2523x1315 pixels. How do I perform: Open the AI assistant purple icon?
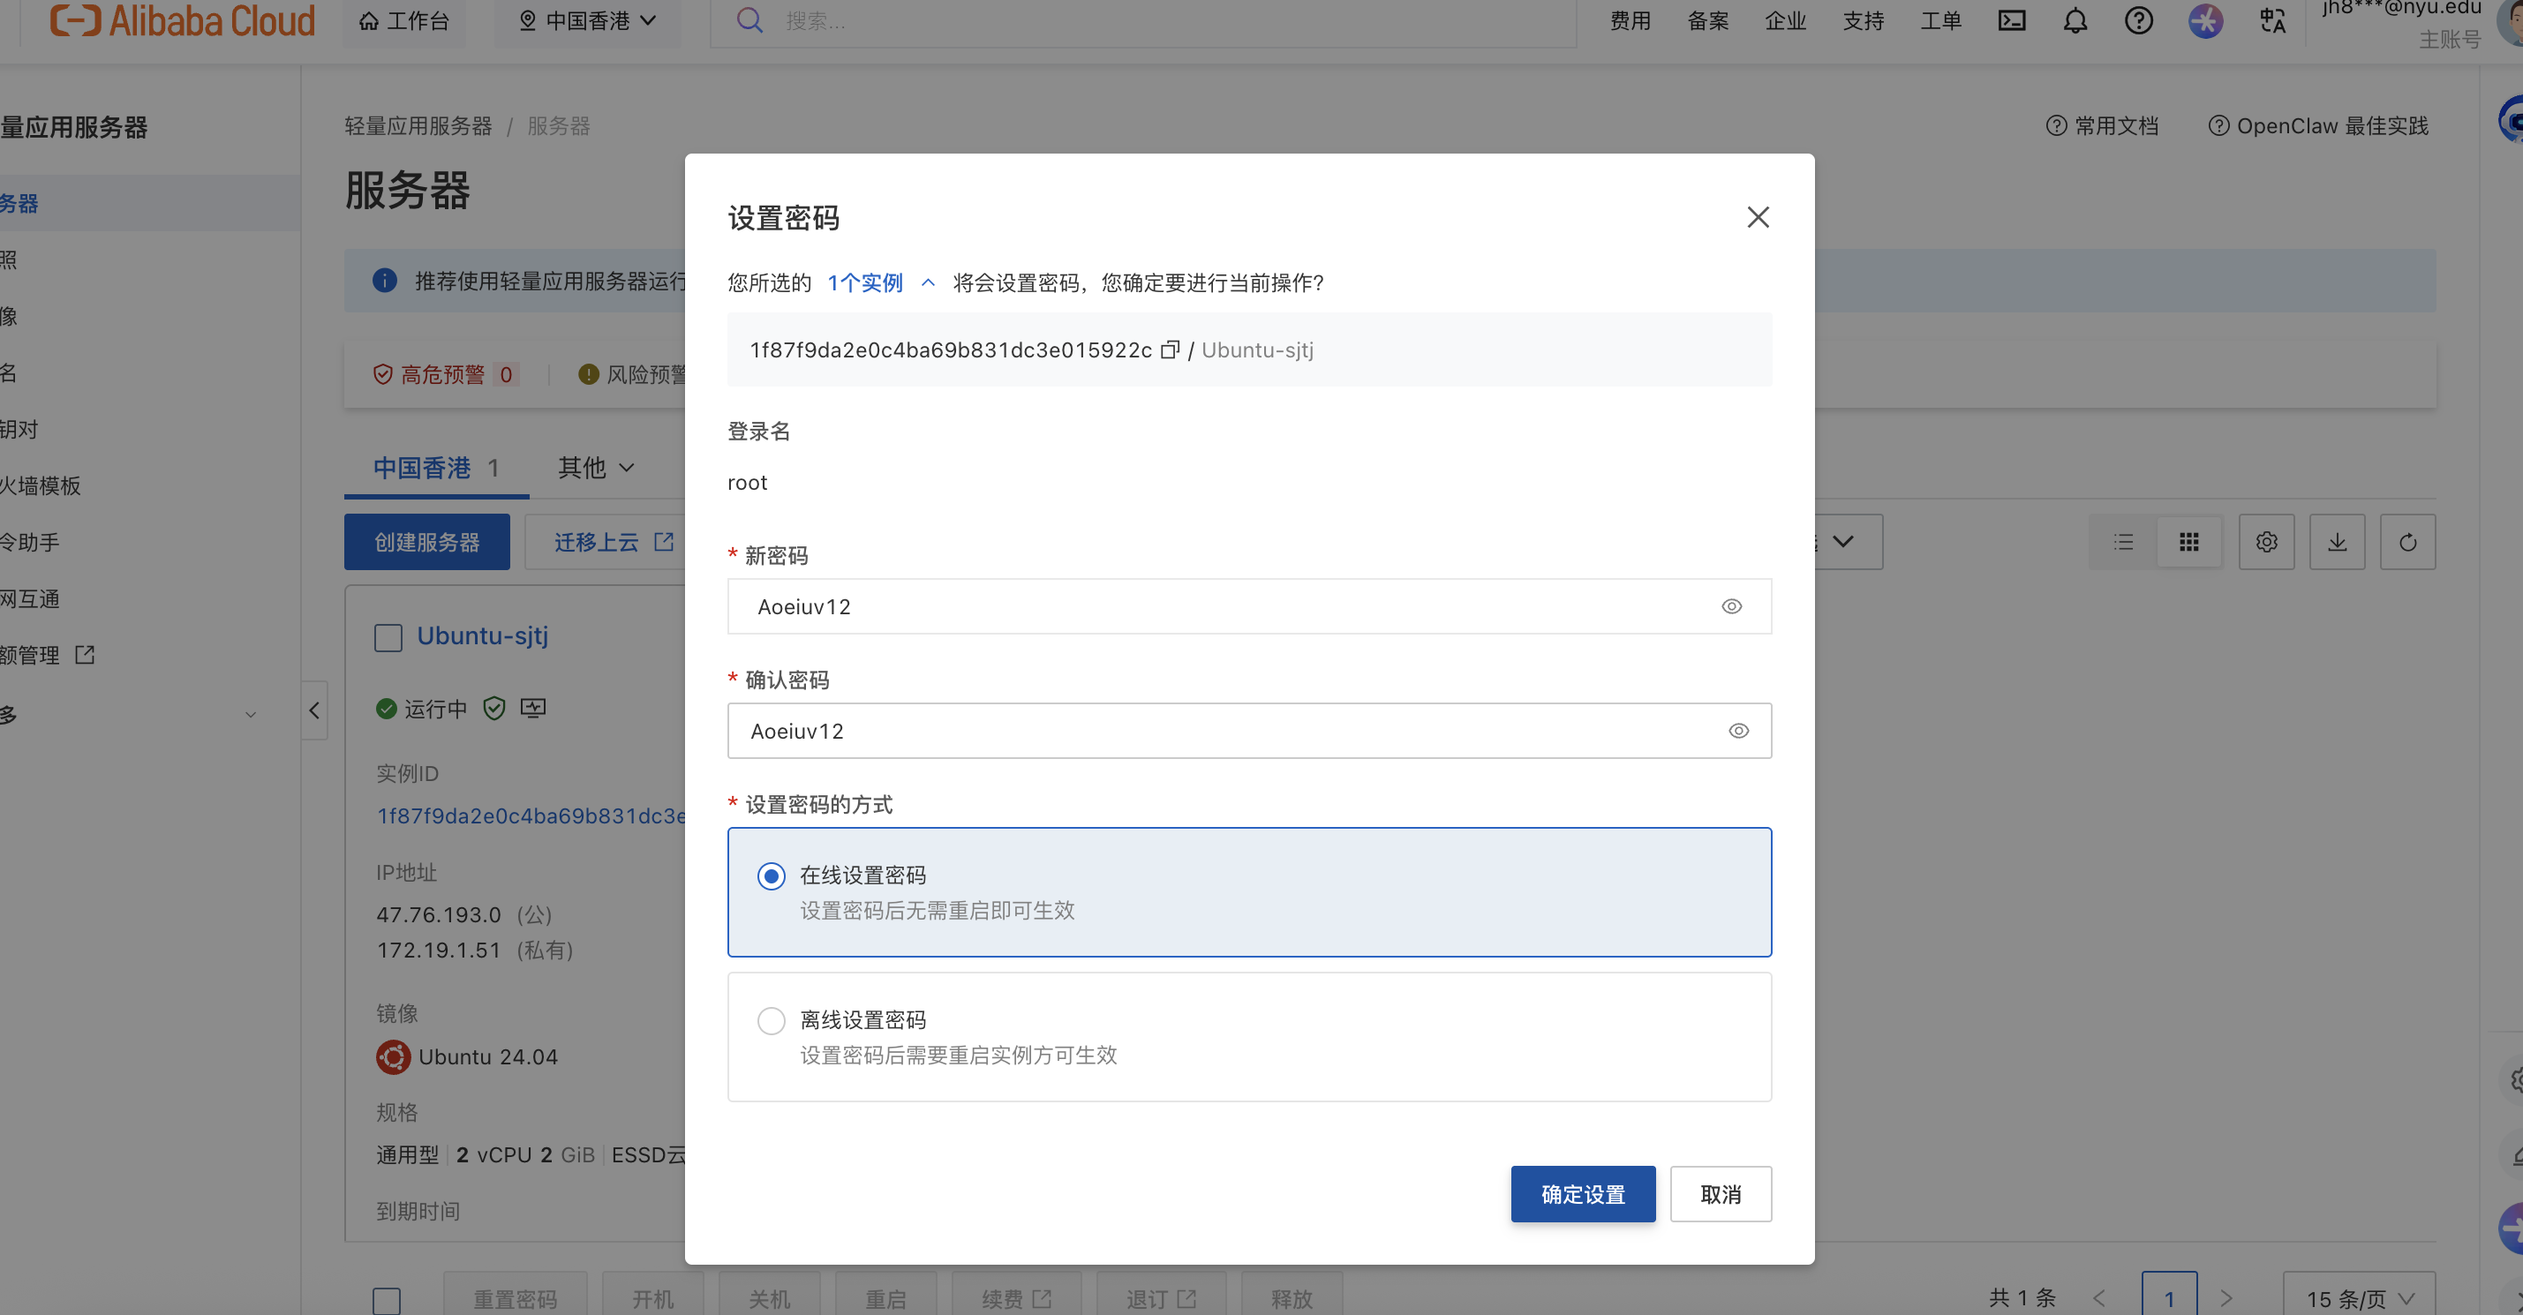2204,20
